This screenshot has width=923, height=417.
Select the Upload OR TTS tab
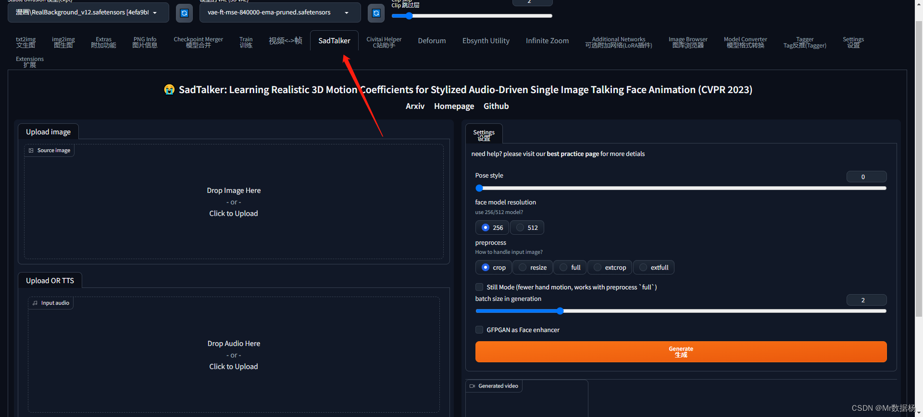coord(50,281)
